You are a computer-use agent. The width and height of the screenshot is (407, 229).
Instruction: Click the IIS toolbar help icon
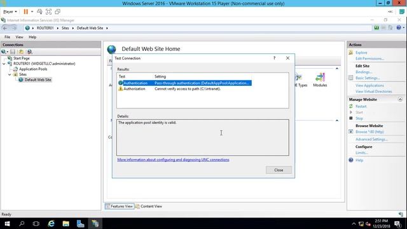tap(399, 28)
